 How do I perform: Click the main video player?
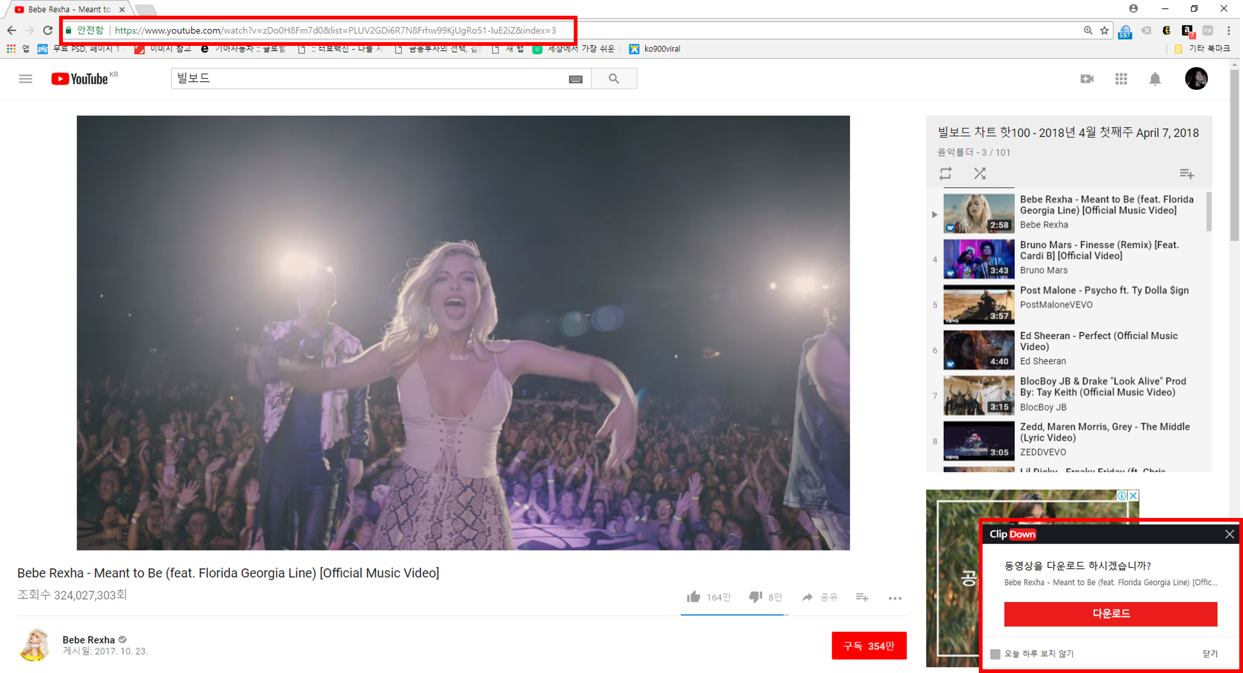463,332
